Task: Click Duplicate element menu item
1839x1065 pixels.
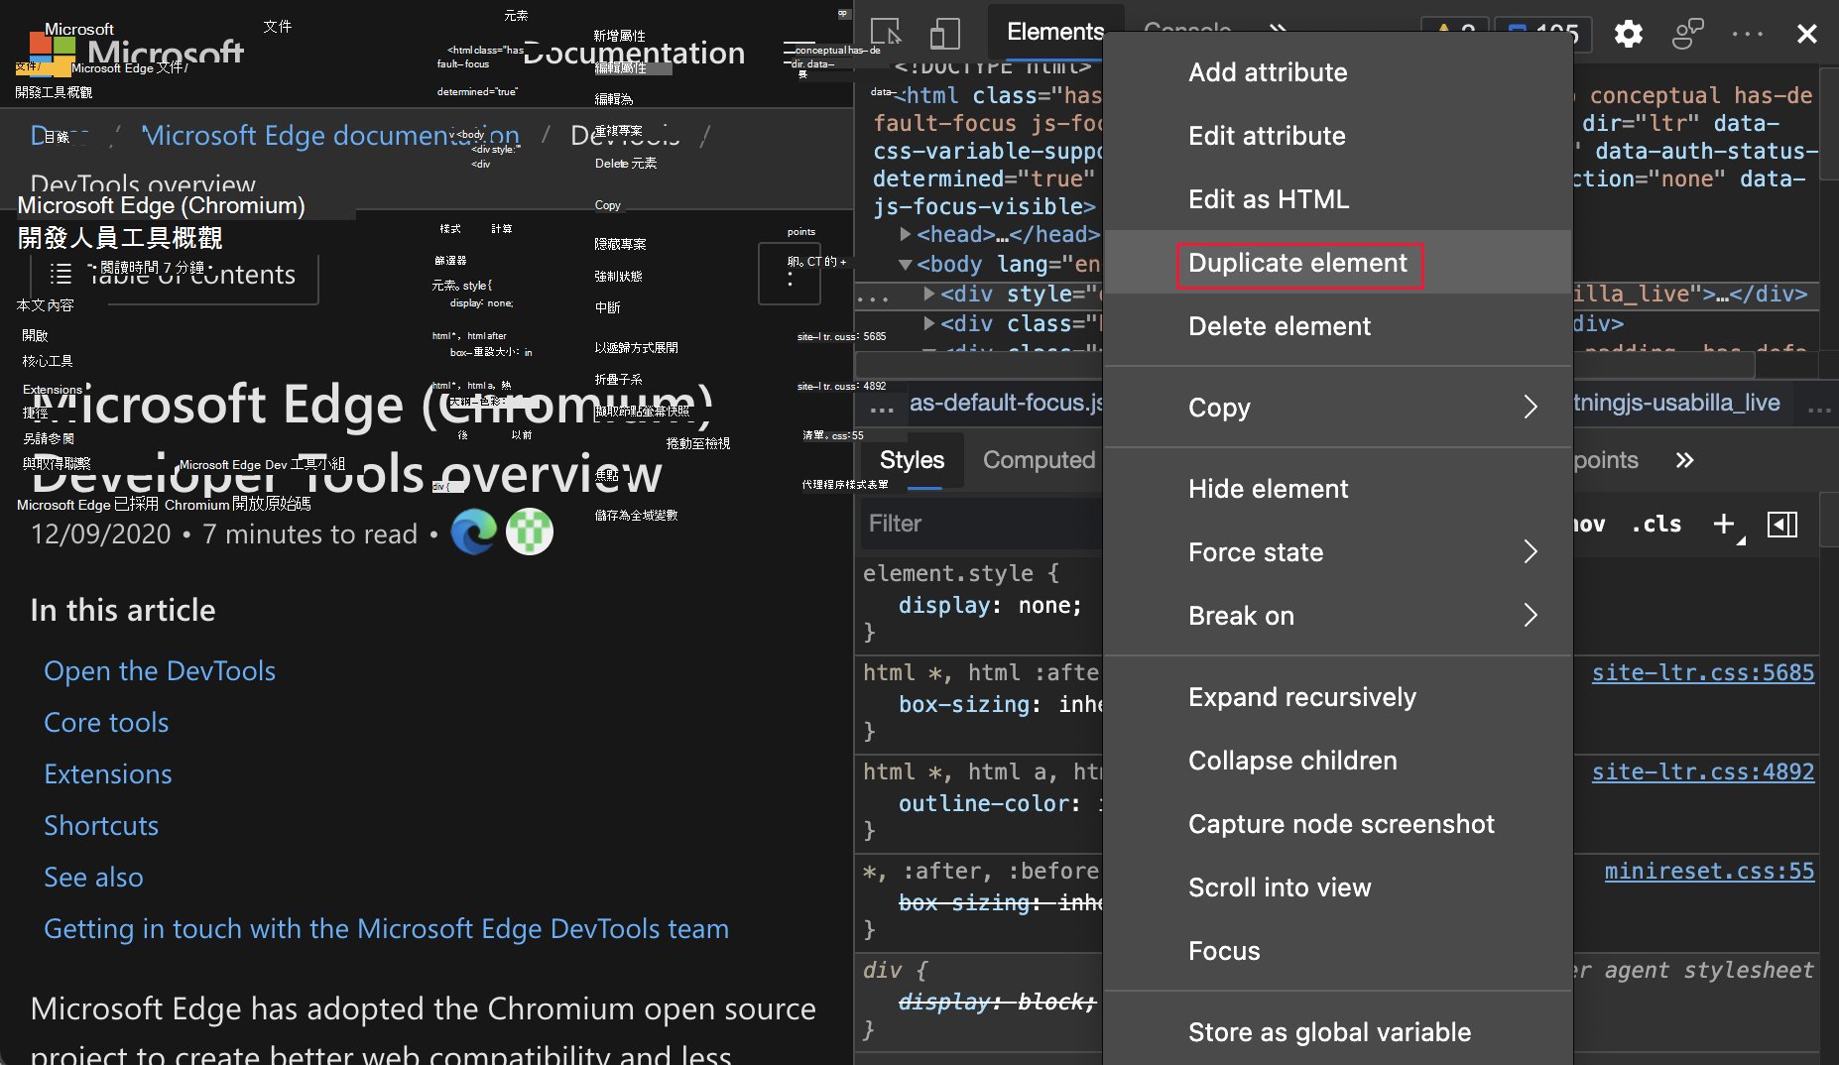Action: pos(1338,262)
